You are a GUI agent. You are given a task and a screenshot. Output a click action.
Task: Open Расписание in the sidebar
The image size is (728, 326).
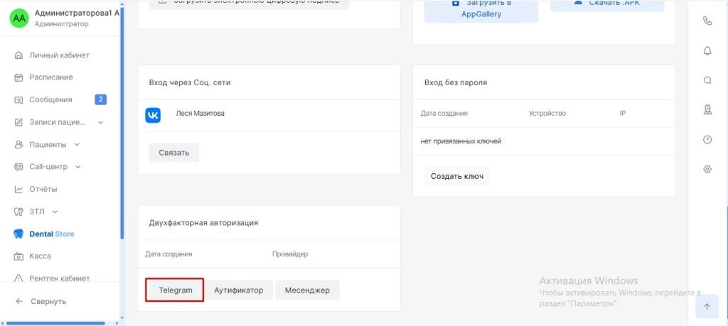click(x=50, y=77)
